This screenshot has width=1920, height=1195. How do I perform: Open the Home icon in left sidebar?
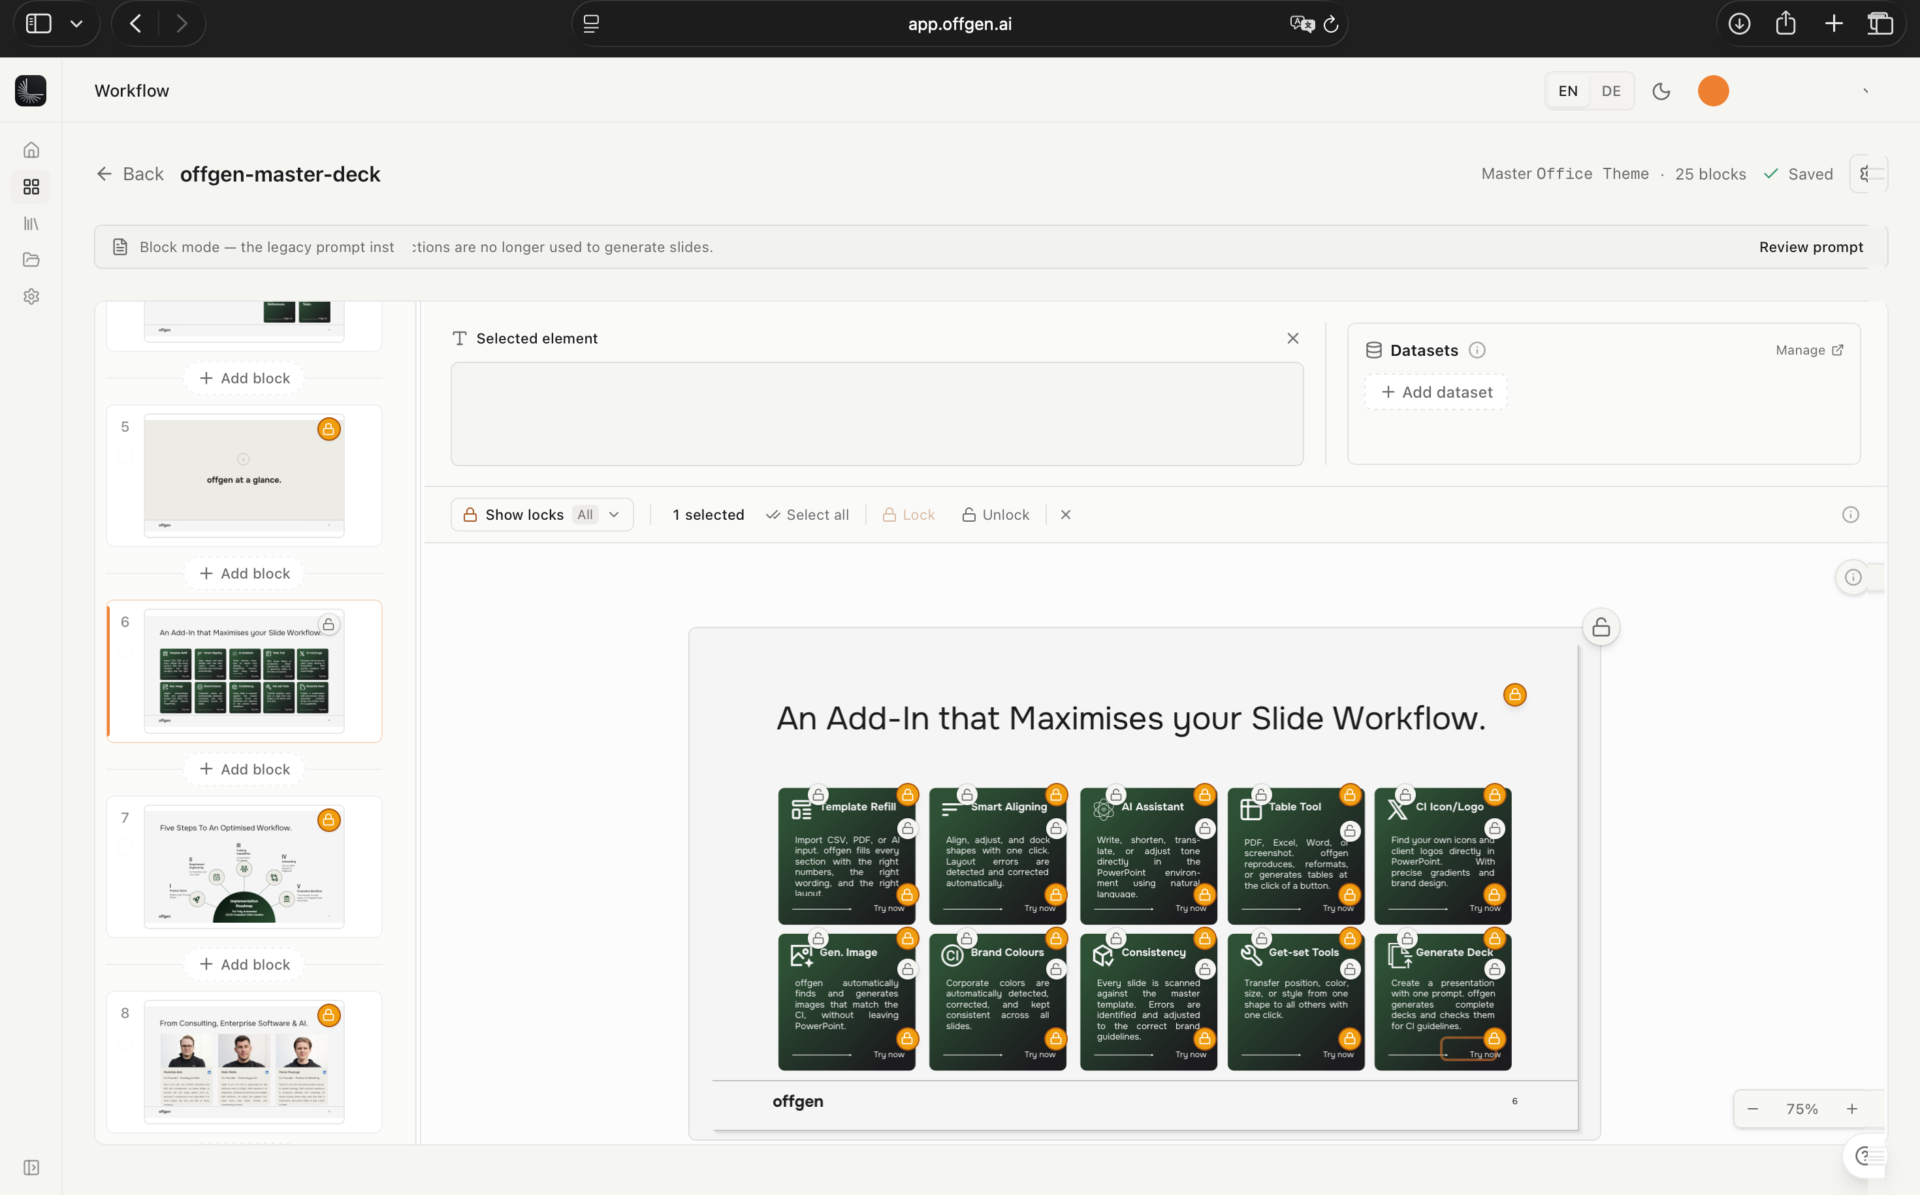(x=31, y=150)
